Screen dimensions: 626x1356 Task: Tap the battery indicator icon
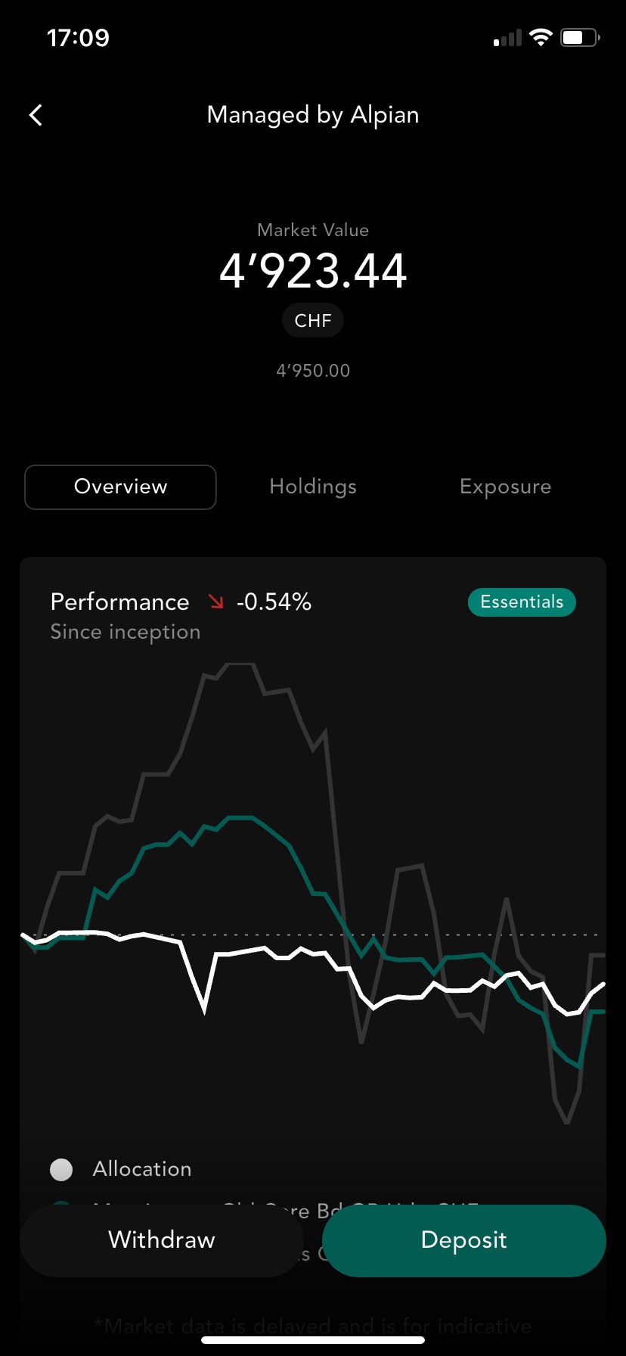pyautogui.click(x=580, y=37)
